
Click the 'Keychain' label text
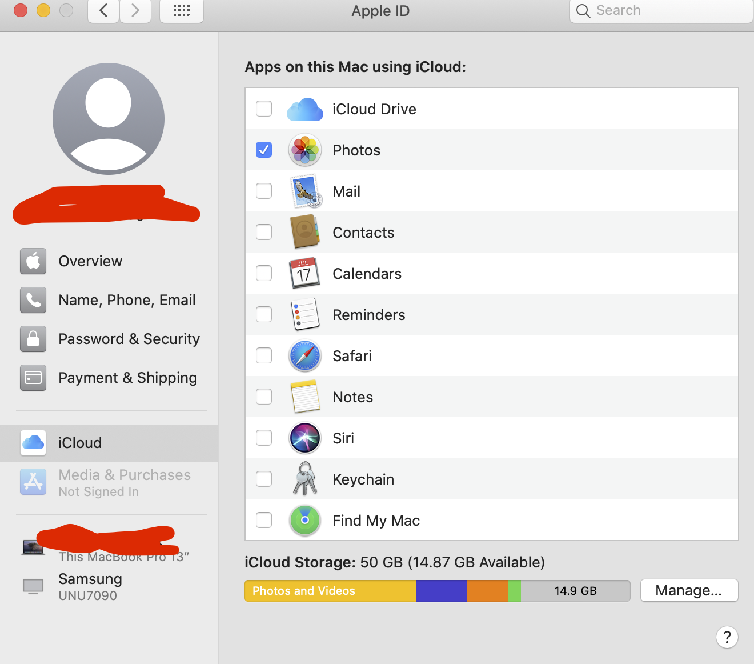(363, 479)
